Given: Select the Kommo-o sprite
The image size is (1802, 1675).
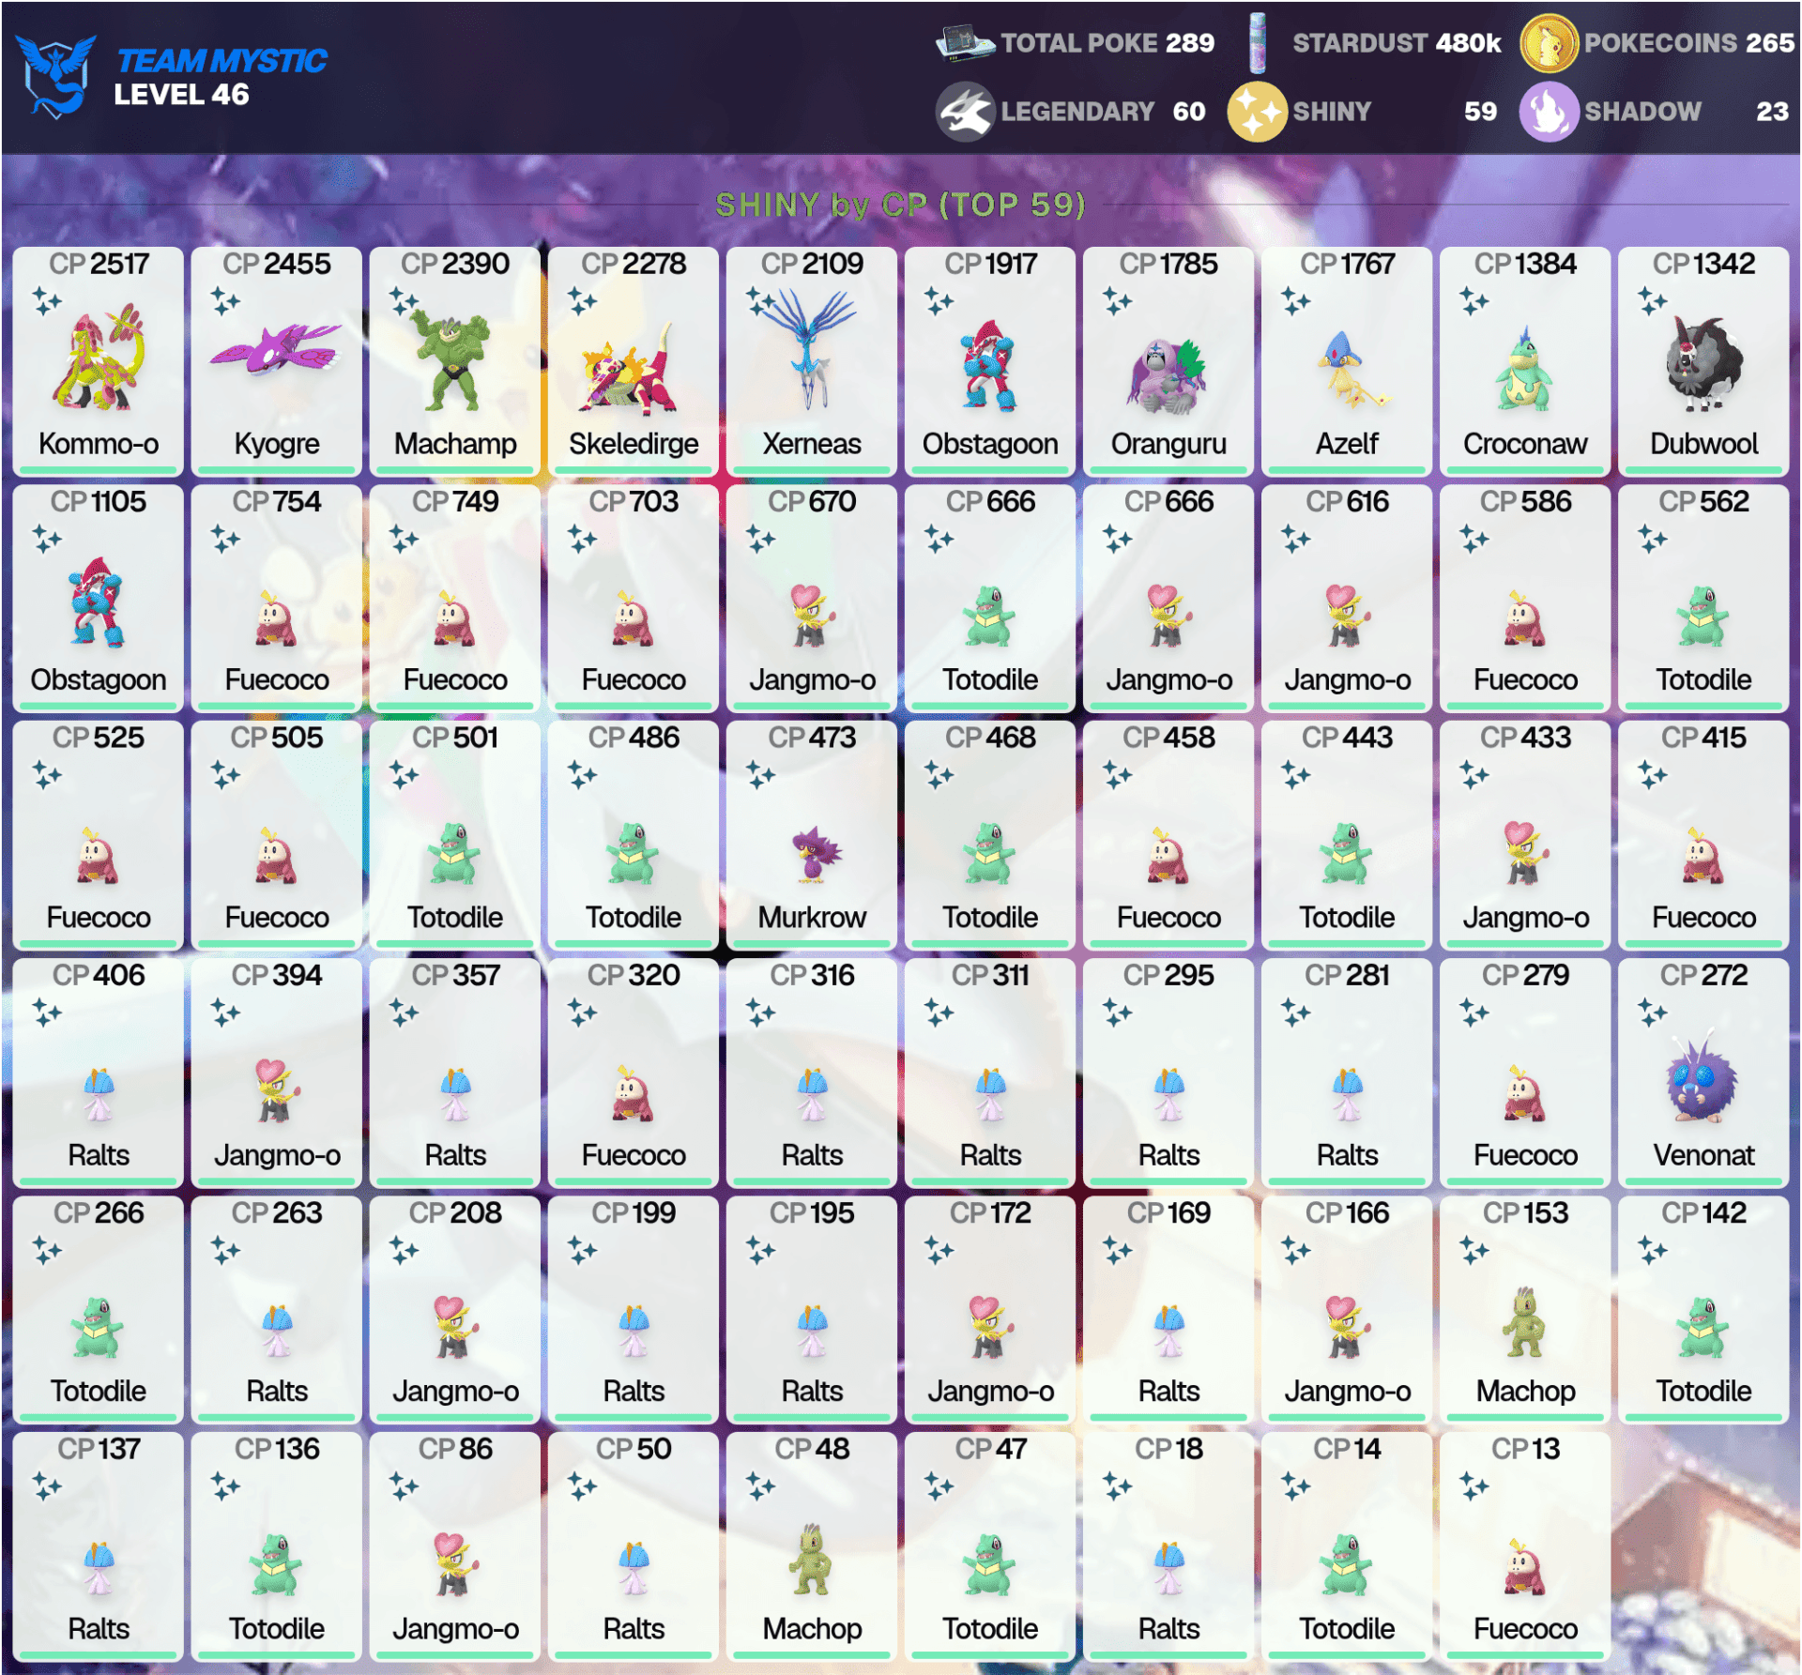Looking at the screenshot, I should (x=99, y=358).
